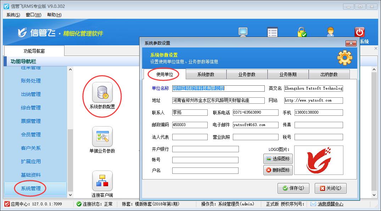Click the 联系电话 input field

[255, 113]
